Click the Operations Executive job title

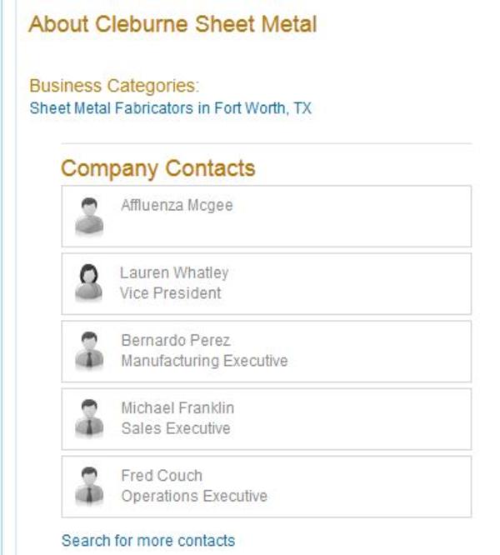click(x=194, y=496)
